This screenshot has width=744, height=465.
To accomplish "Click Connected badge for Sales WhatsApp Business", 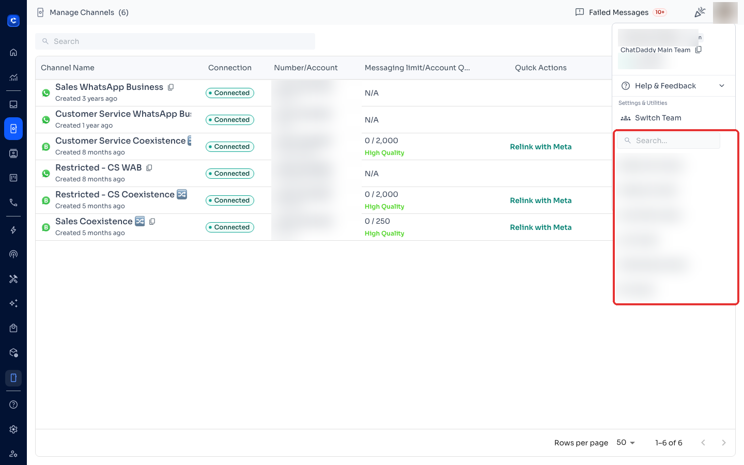I will tap(230, 93).
